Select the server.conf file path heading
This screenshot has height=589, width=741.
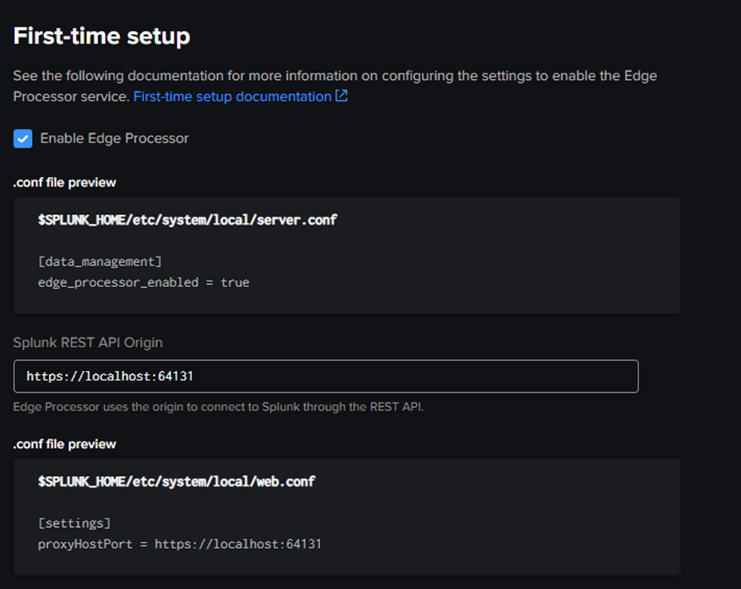pyautogui.click(x=187, y=220)
